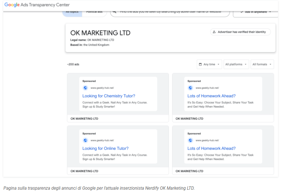The width and height of the screenshot is (285, 193).
Task: Click the calendar icon beside Any time
Action: [200, 64]
